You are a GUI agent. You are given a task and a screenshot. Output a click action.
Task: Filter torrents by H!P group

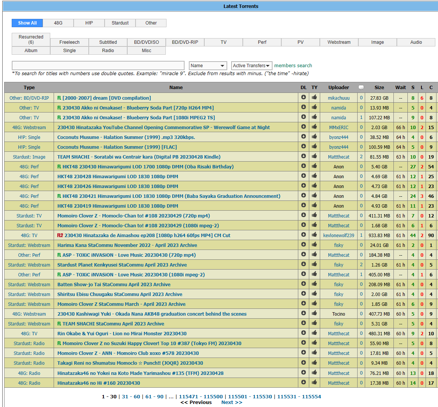tap(89, 23)
